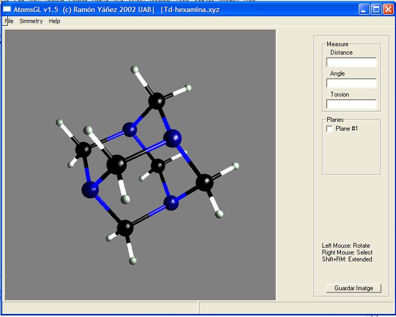Maximize the AtomsGL window

coord(376,9)
